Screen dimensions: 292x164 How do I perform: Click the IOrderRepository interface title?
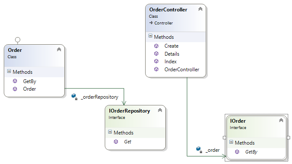coord(130,111)
